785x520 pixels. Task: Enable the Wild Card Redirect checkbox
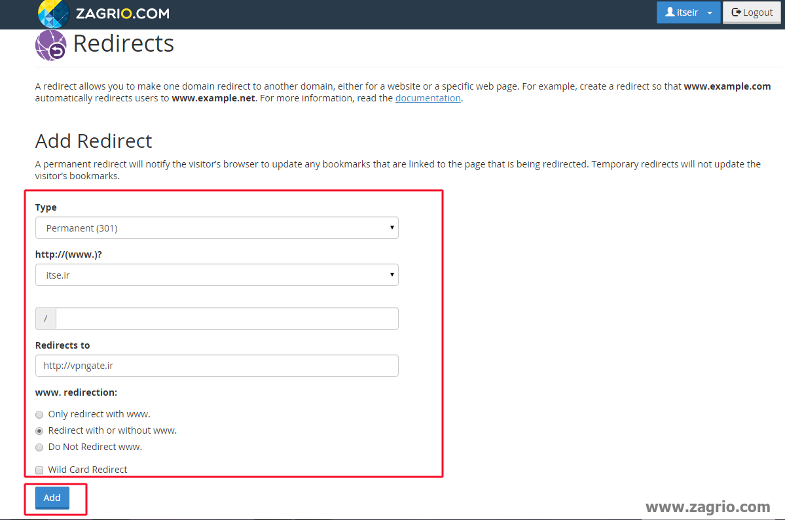point(39,470)
